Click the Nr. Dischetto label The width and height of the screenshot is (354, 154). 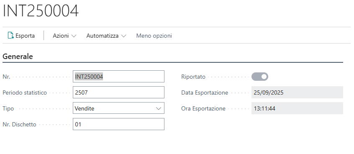click(19, 124)
